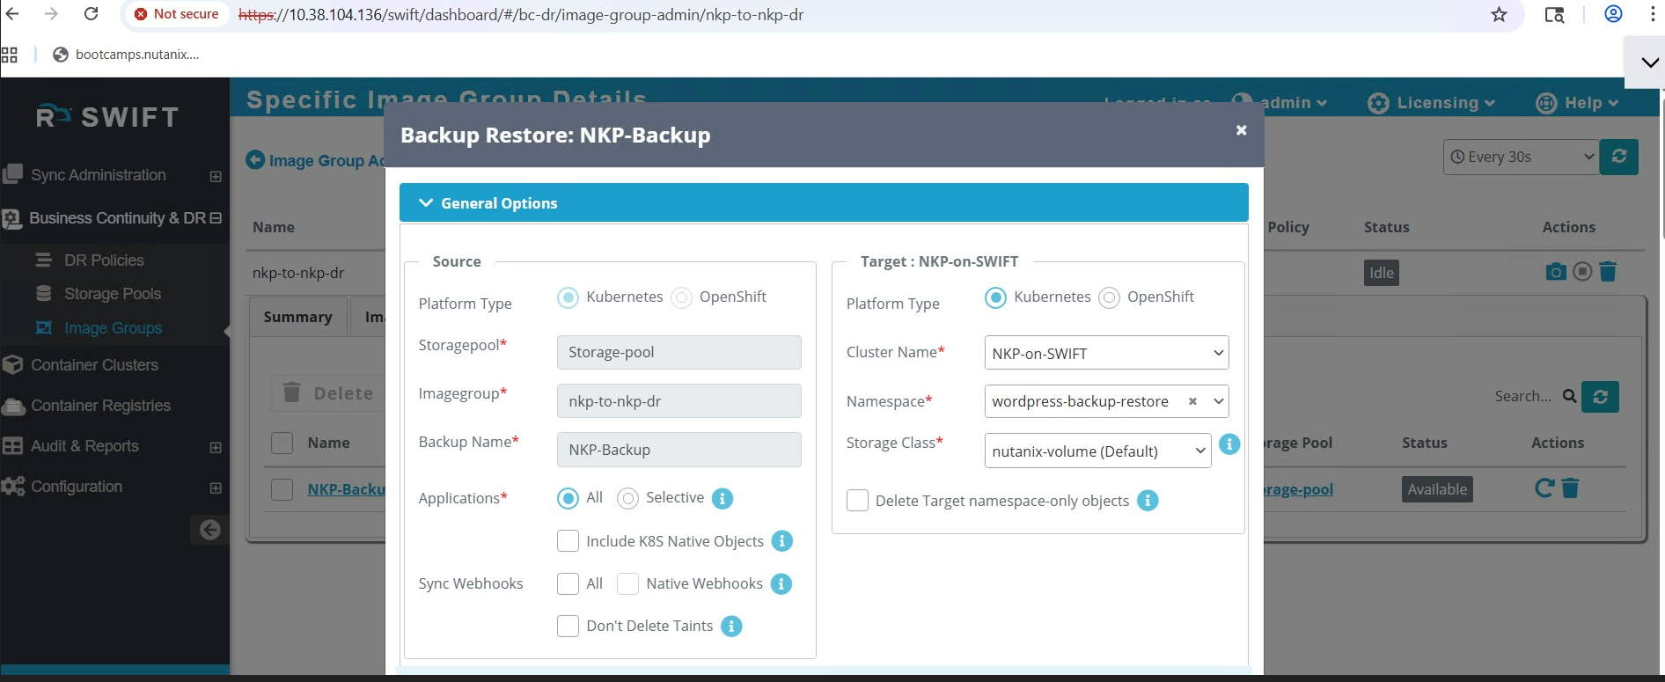Select OpenShift as Source platform type
The width and height of the screenshot is (1665, 682).
point(681,297)
